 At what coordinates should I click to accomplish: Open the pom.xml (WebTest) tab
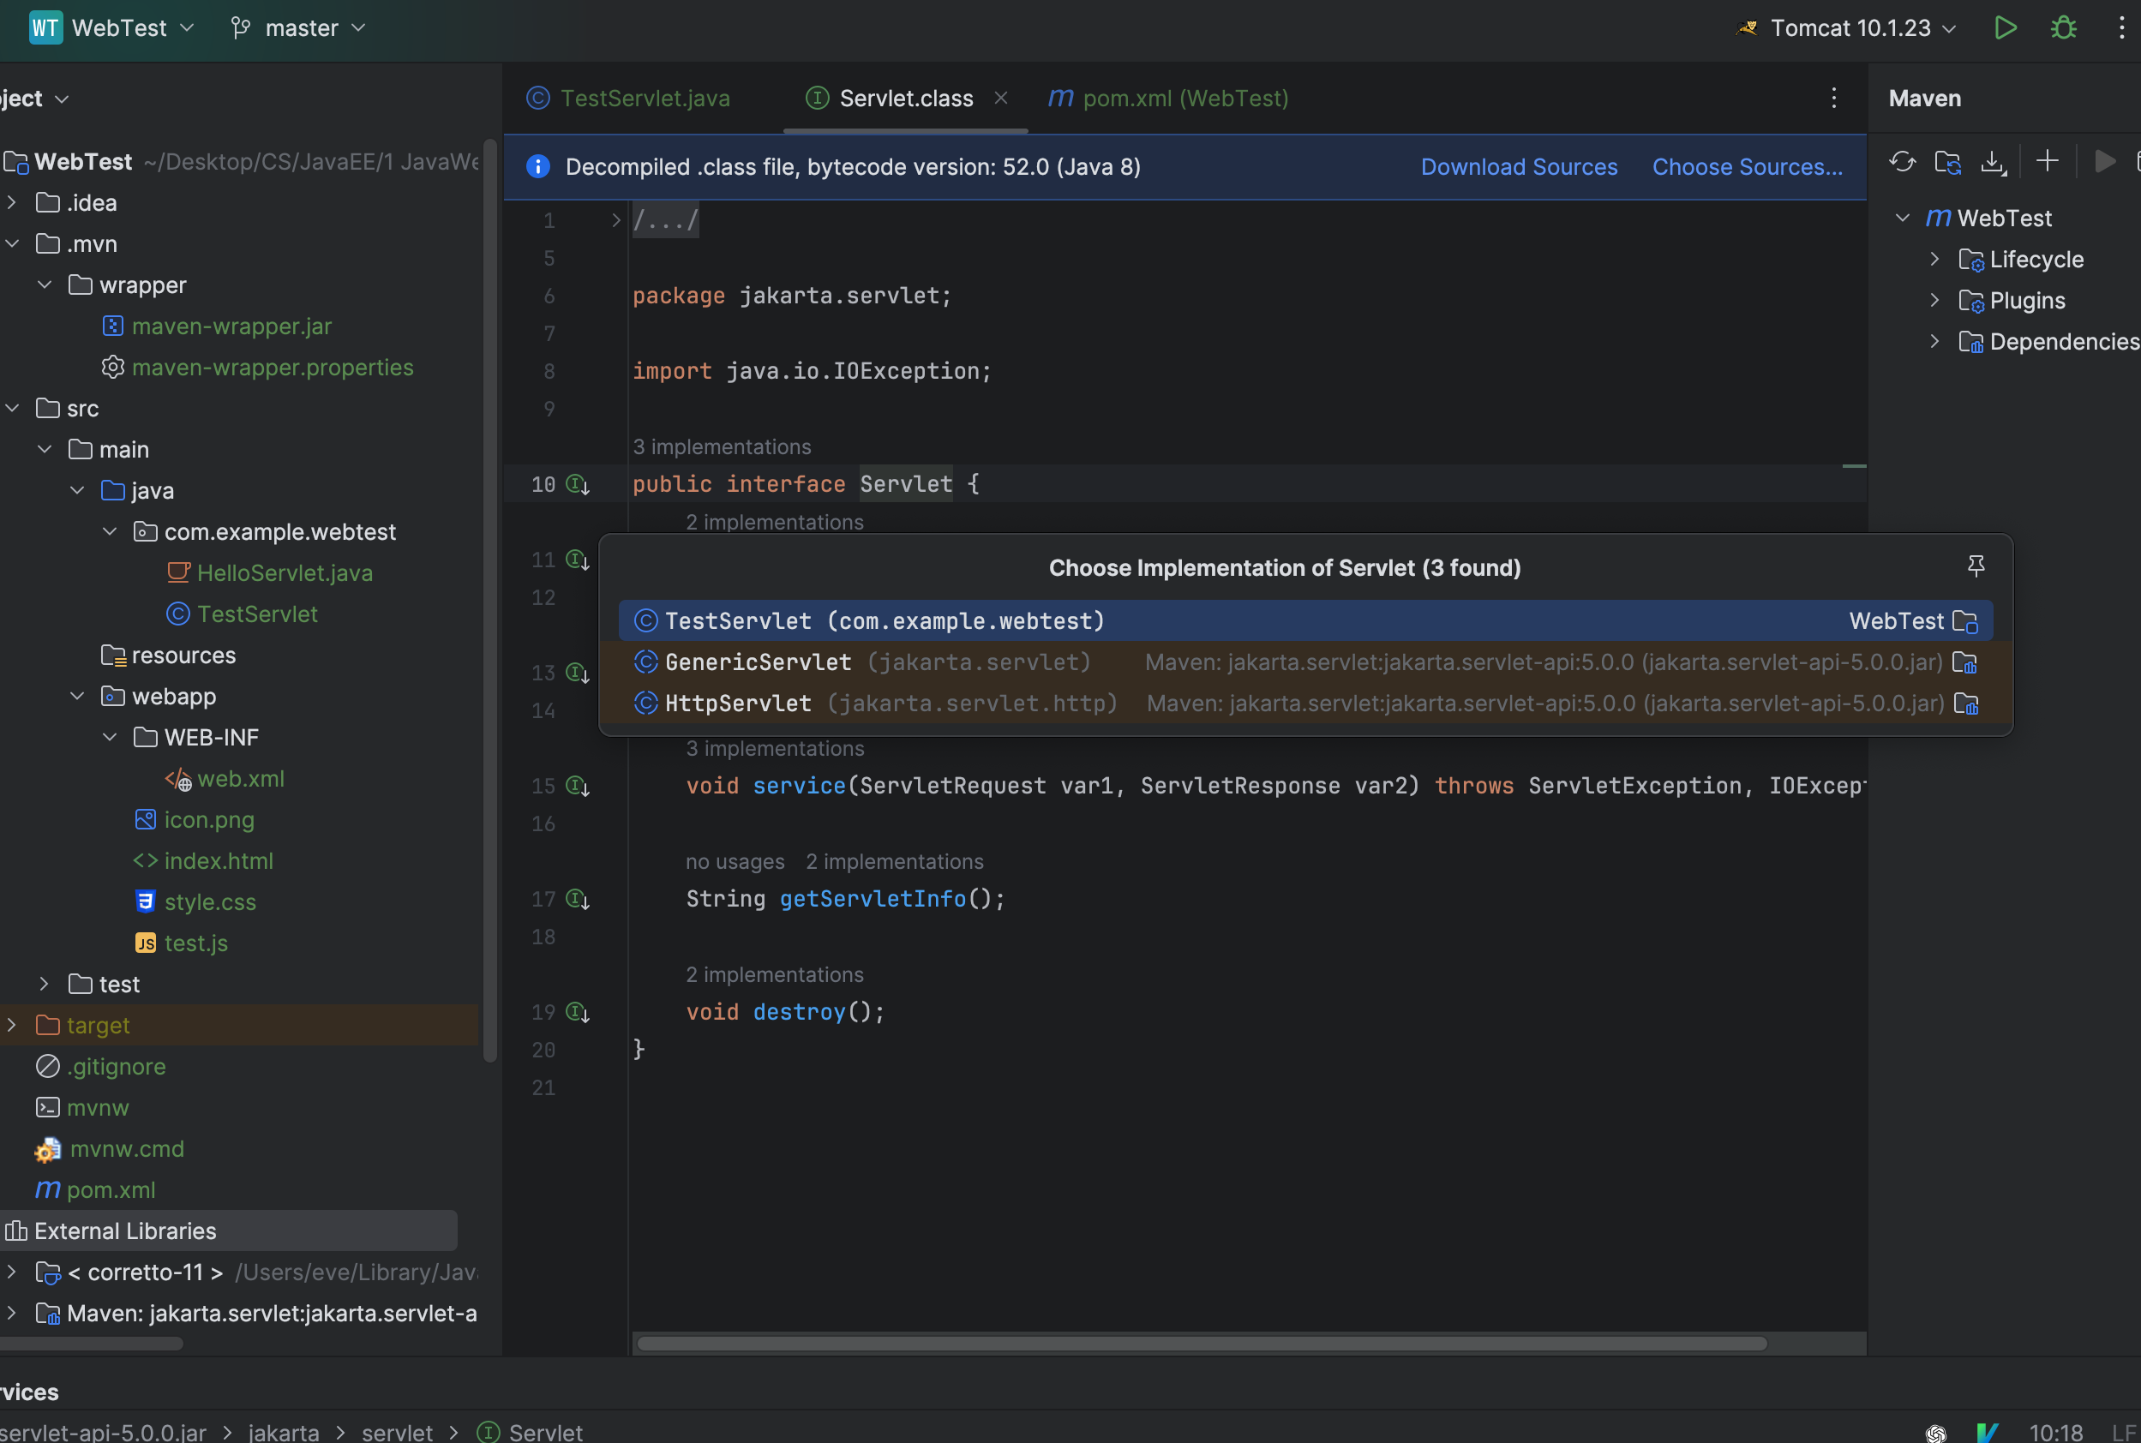click(1184, 99)
